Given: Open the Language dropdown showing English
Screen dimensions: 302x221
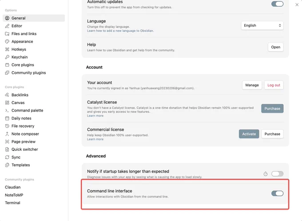Looking at the screenshot, I should [x=262, y=25].
